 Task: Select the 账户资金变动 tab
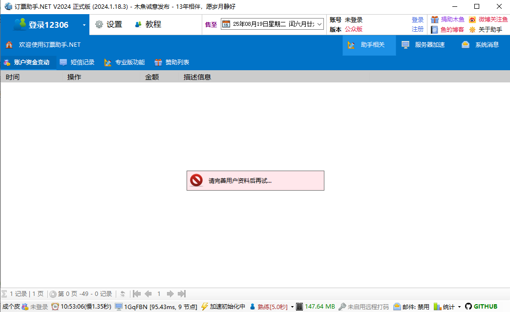[x=28, y=62]
